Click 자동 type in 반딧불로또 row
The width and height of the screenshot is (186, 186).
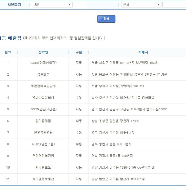(x=79, y=167)
